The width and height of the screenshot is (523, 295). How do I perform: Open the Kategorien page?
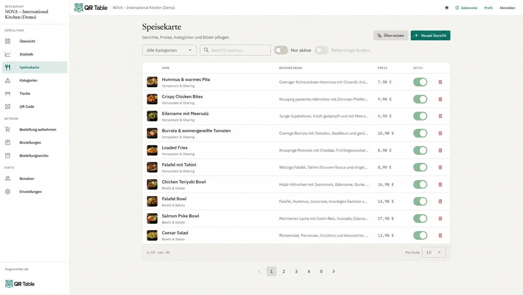pyautogui.click(x=35, y=80)
